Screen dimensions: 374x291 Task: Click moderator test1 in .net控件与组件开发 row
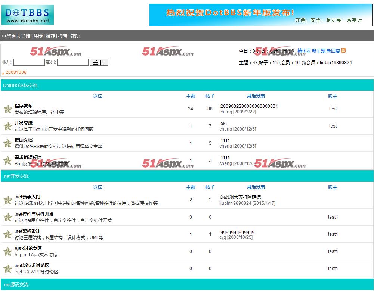333,217
